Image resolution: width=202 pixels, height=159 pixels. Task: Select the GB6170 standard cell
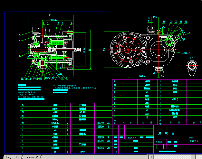pos(101,141)
